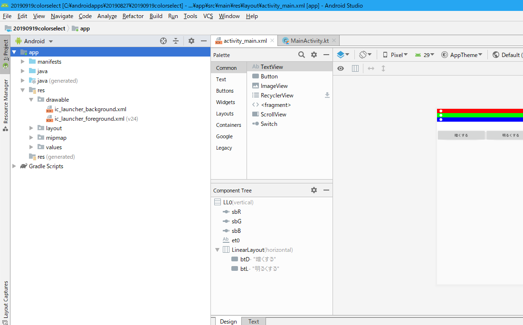
Task: Click the project locate (crosshair) icon
Action: tap(163, 41)
